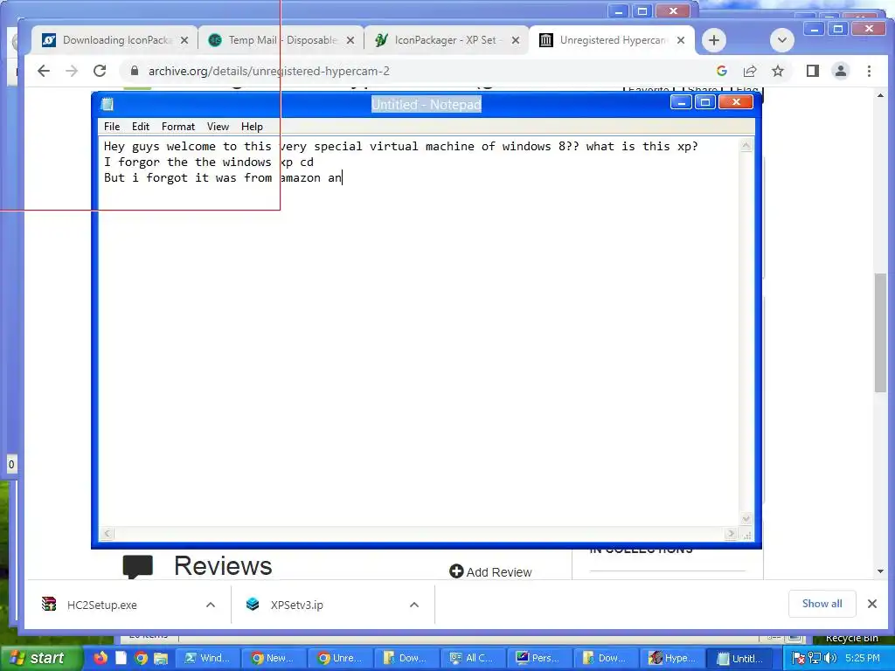Screen dimensions: 895x671
Task: Close the Temp Mail tab
Action: click(x=350, y=40)
